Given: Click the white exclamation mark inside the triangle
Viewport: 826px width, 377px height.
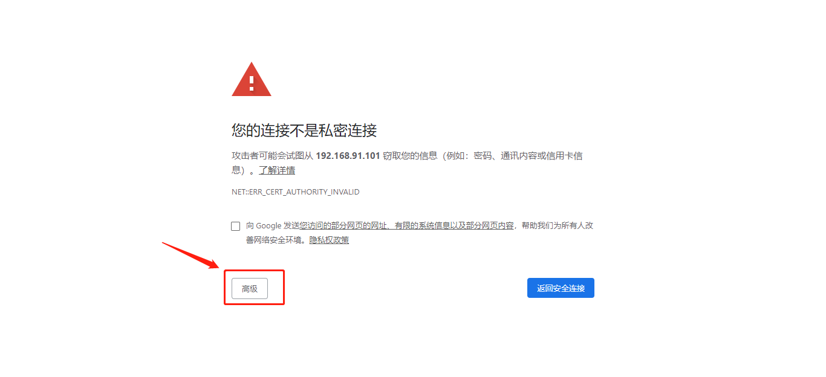Looking at the screenshot, I should click(252, 83).
